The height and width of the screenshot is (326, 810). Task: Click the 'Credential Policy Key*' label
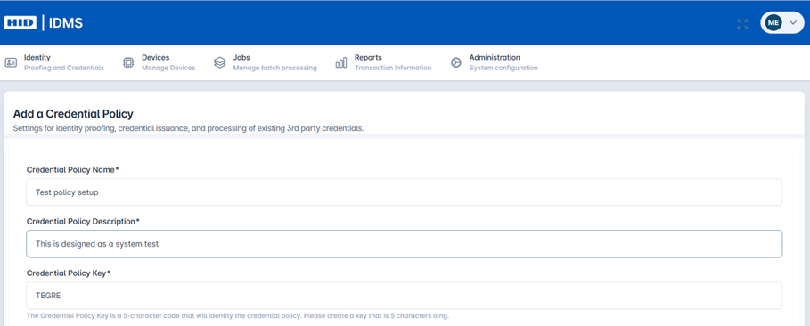(69, 273)
